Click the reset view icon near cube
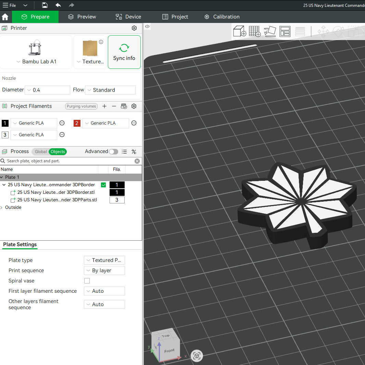 point(197,356)
